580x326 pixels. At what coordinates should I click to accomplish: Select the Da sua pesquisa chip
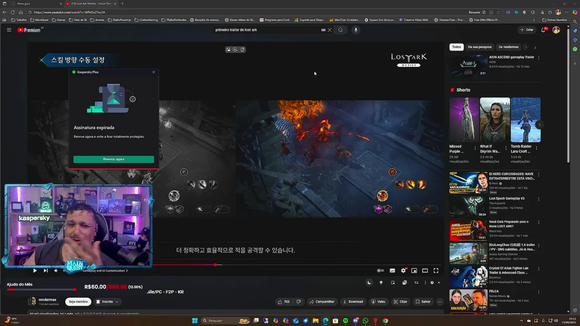480,47
